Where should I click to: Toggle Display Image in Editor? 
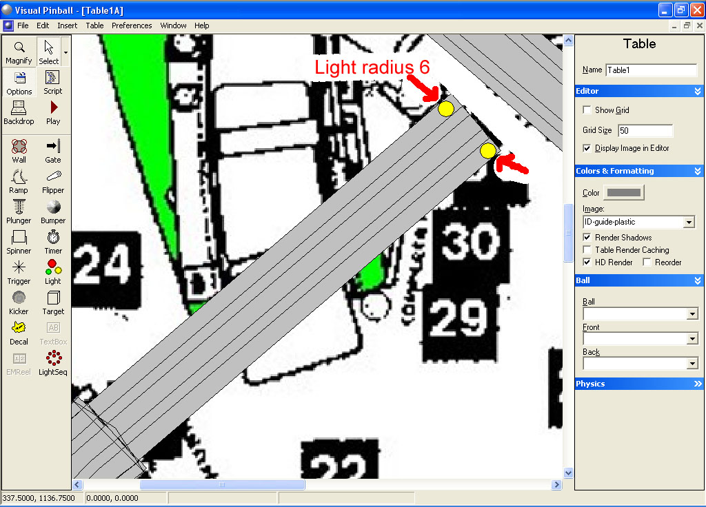click(x=587, y=148)
